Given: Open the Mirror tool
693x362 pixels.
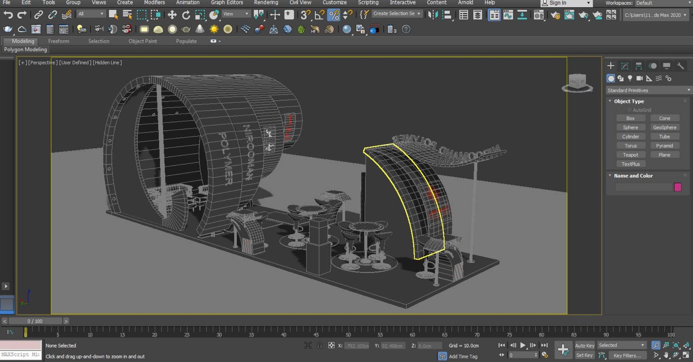Looking at the screenshot, I should 433,15.
